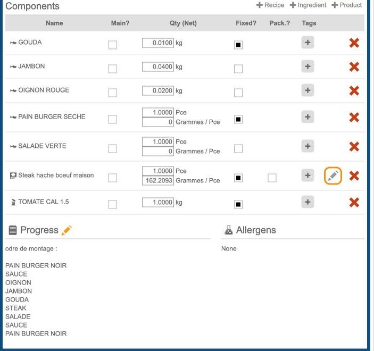The height and width of the screenshot is (351, 374).
Task: Click the Steak hache recipe icon
Action: pyautogui.click(x=13, y=175)
